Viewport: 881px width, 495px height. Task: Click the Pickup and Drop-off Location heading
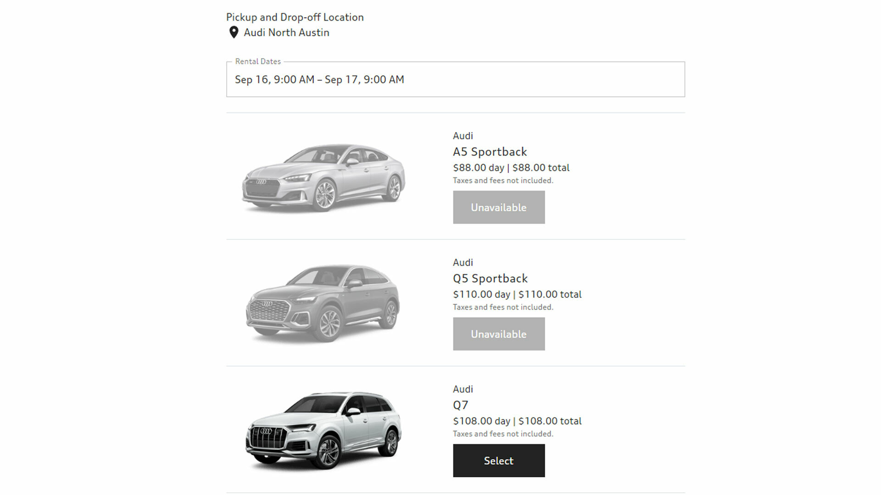(295, 17)
